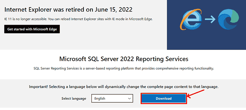Click the blue Download button
This screenshot has height=110, width=246.
click(164, 99)
